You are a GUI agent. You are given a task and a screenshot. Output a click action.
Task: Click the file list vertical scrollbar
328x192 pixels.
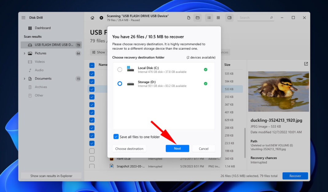click(x=245, y=143)
